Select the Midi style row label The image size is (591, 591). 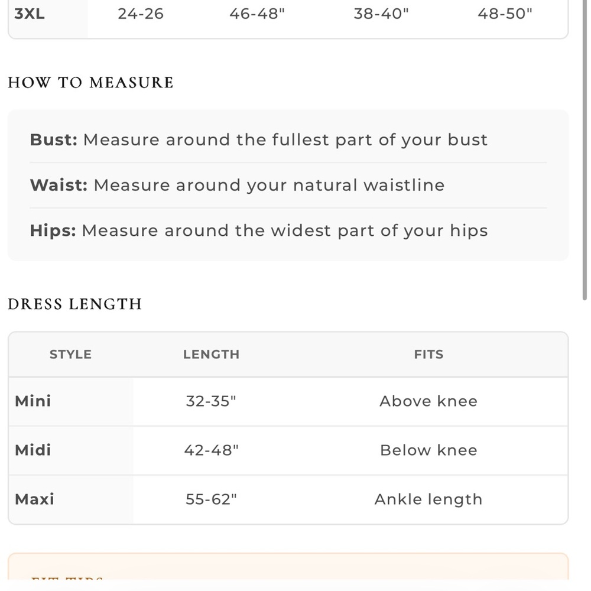[33, 450]
